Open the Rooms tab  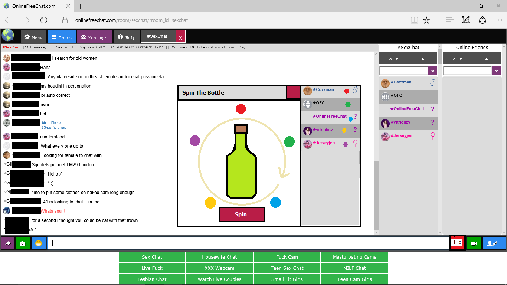tap(62, 37)
